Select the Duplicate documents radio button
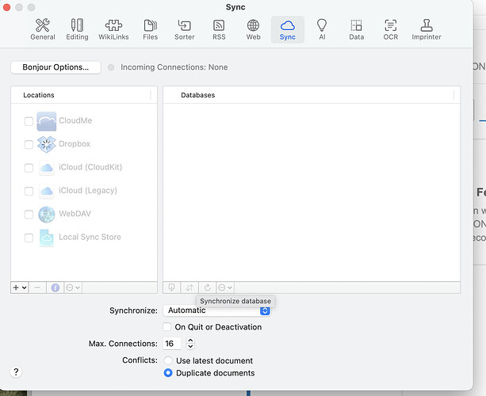This screenshot has width=486, height=396. tap(167, 373)
